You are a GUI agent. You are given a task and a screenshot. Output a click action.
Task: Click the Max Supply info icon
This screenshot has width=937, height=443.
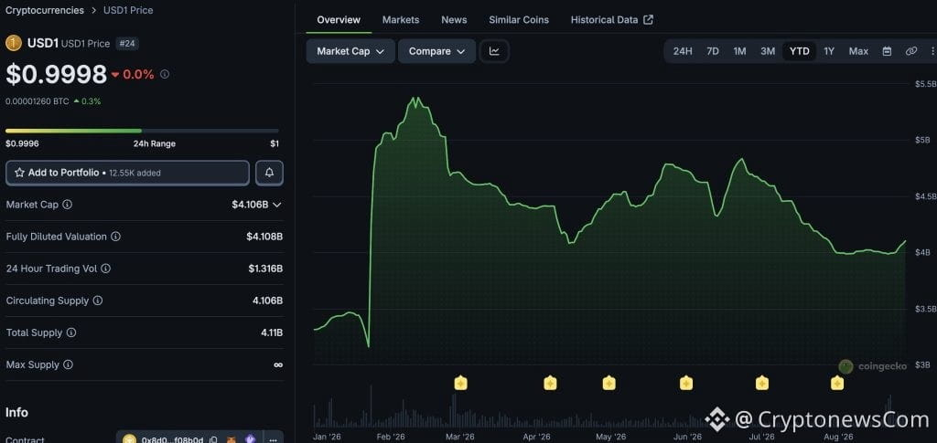[68, 364]
